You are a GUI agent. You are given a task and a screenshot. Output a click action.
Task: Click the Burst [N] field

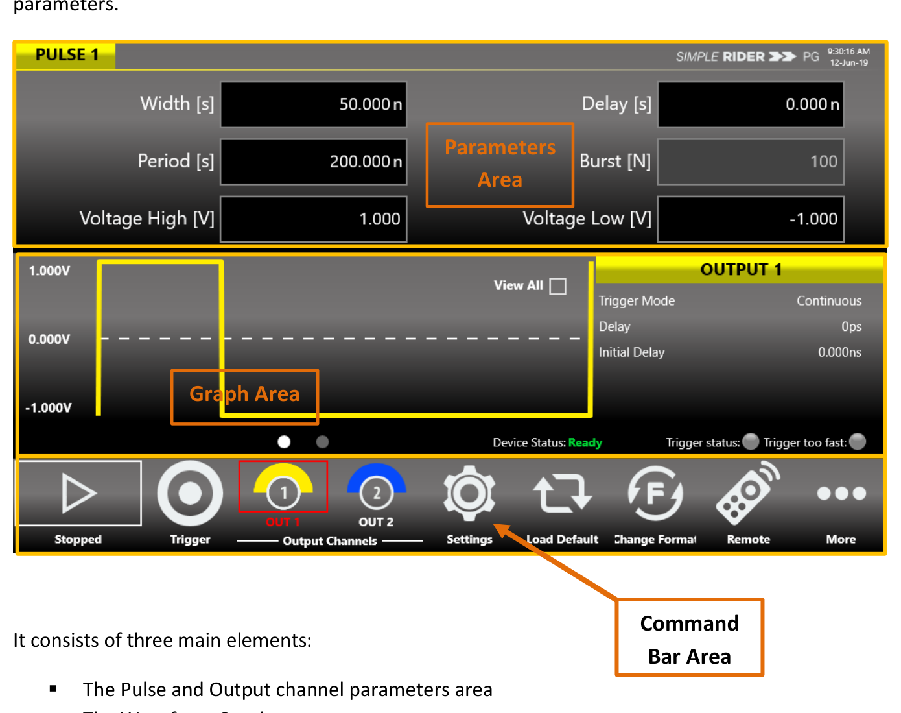click(x=751, y=162)
